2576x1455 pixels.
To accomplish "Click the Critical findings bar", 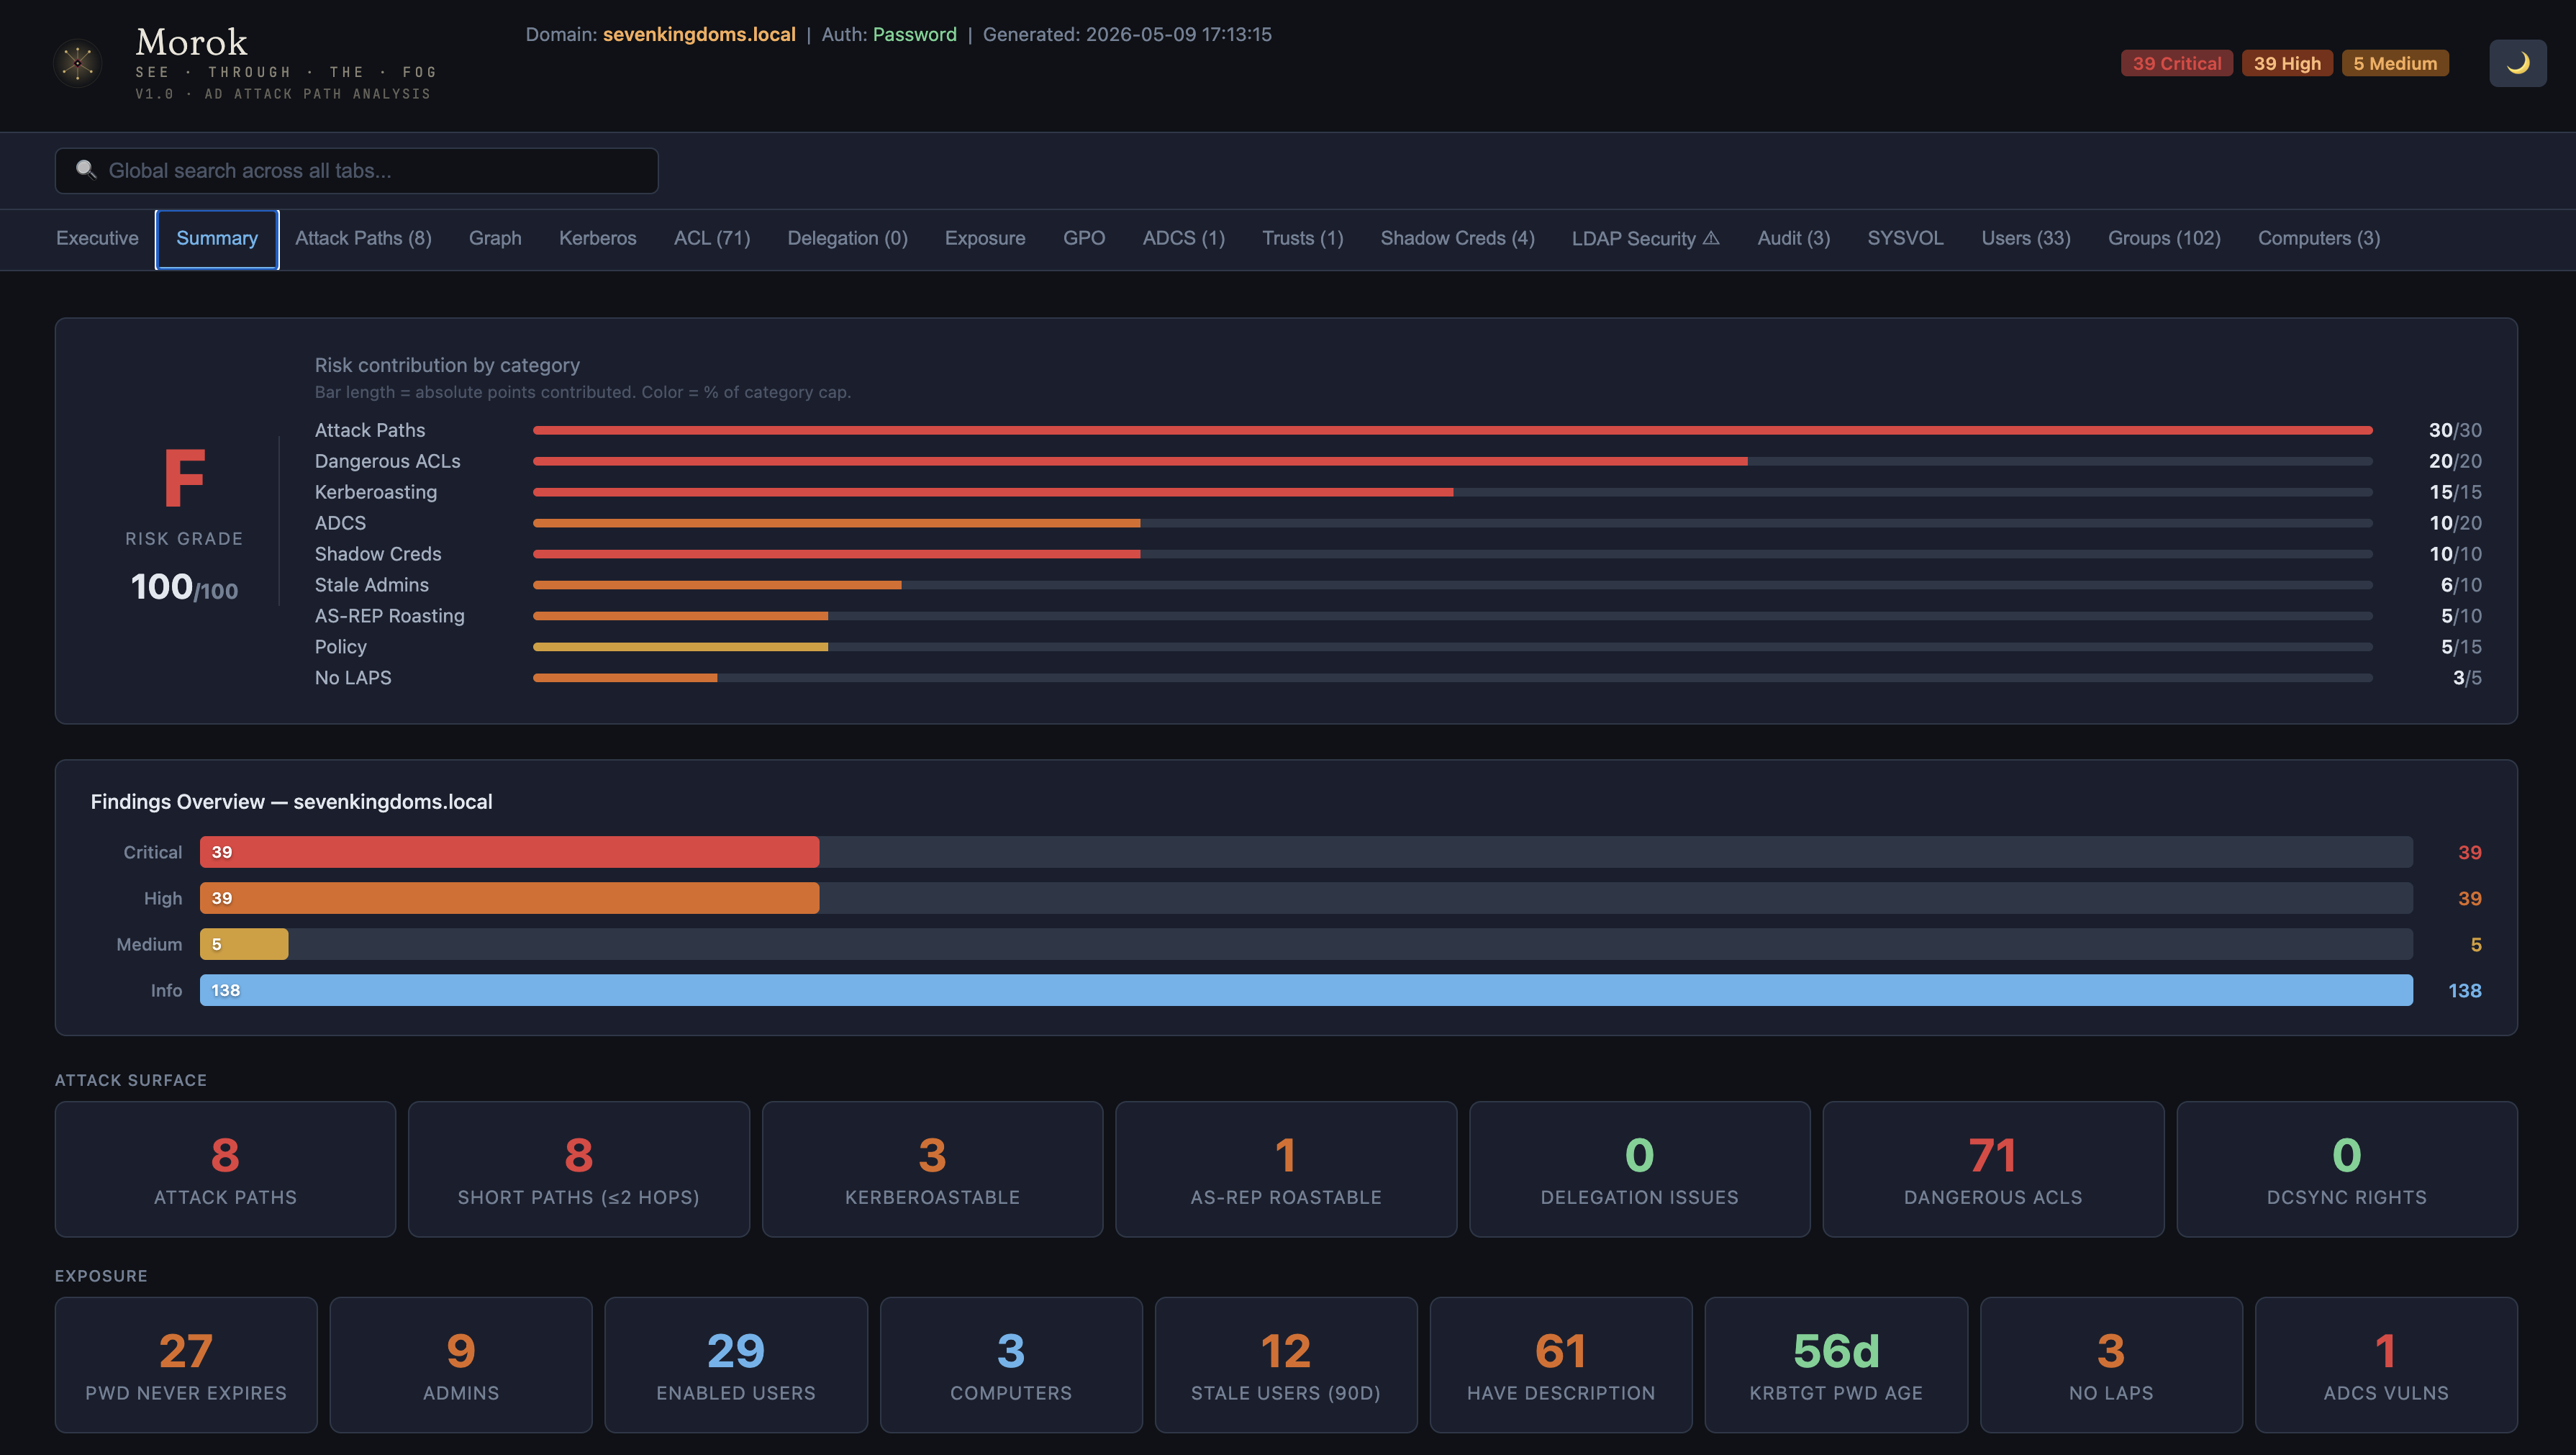I will tap(1306, 852).
